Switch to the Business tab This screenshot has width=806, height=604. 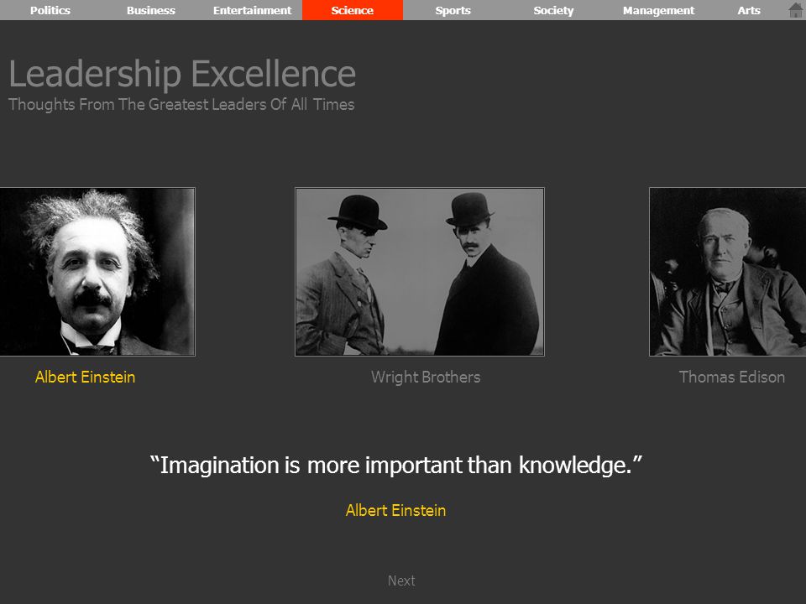(x=151, y=10)
